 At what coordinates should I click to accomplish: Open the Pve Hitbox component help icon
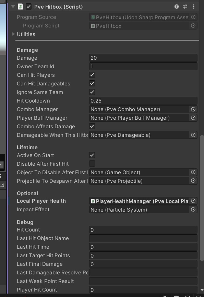[x=176, y=7]
